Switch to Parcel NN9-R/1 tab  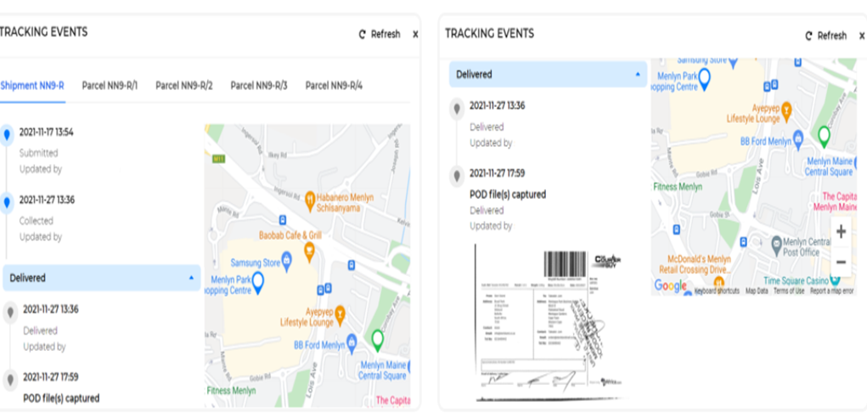[110, 85]
